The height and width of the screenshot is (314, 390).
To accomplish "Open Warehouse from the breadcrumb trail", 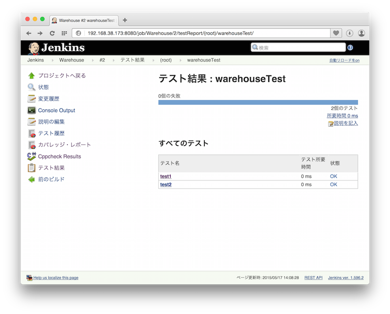I will tap(71, 59).
